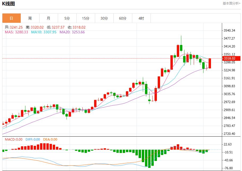Show the 30分 interval chart
This screenshot has height=171, width=242.
pos(104,18)
